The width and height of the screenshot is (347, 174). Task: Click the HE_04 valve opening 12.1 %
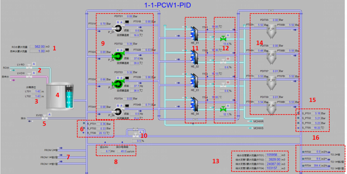point(224,114)
